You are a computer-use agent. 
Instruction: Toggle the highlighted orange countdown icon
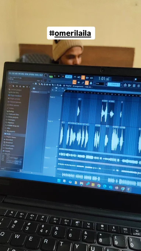click(x=83, y=77)
